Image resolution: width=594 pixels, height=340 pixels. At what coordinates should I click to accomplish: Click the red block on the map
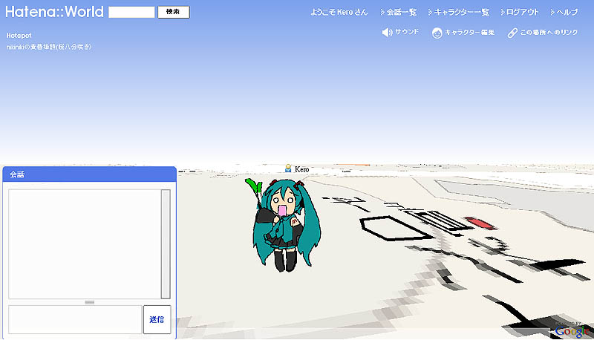click(x=480, y=223)
